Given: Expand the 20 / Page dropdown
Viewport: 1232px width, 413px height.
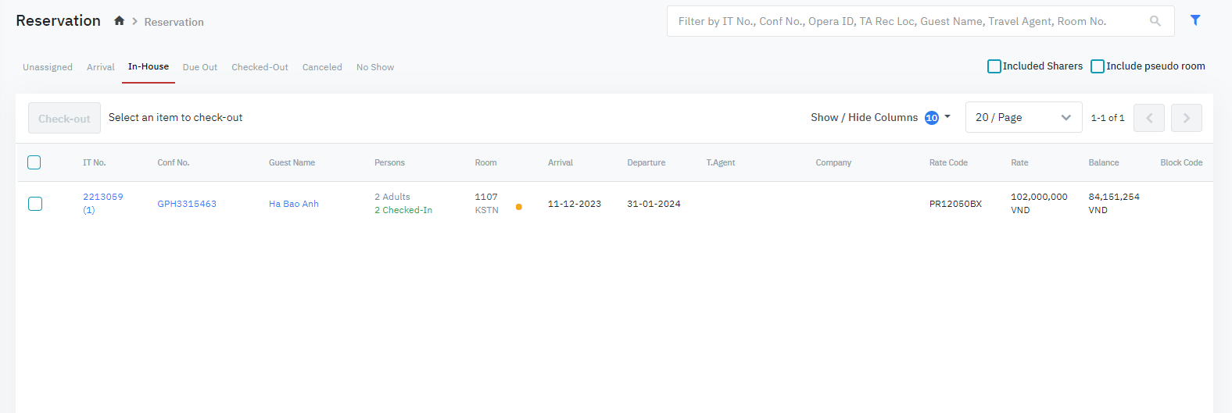Looking at the screenshot, I should (x=1024, y=117).
